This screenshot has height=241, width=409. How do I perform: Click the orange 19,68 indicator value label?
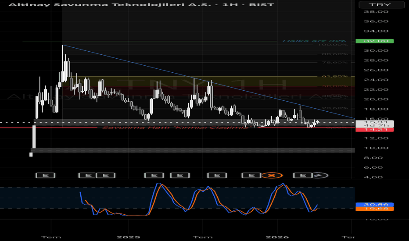coord(375,209)
